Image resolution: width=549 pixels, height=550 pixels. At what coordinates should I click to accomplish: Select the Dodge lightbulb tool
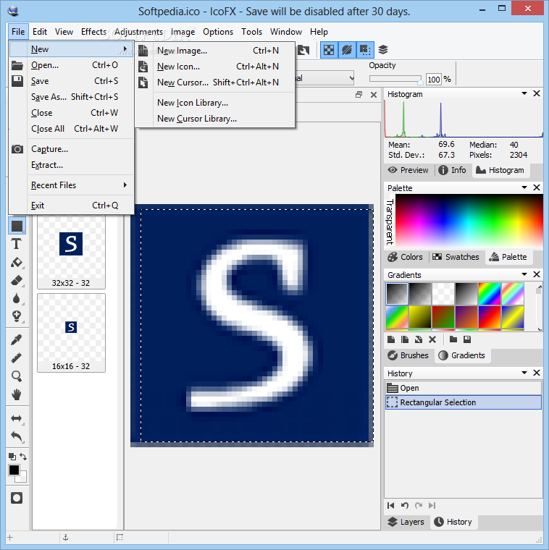coord(17,316)
